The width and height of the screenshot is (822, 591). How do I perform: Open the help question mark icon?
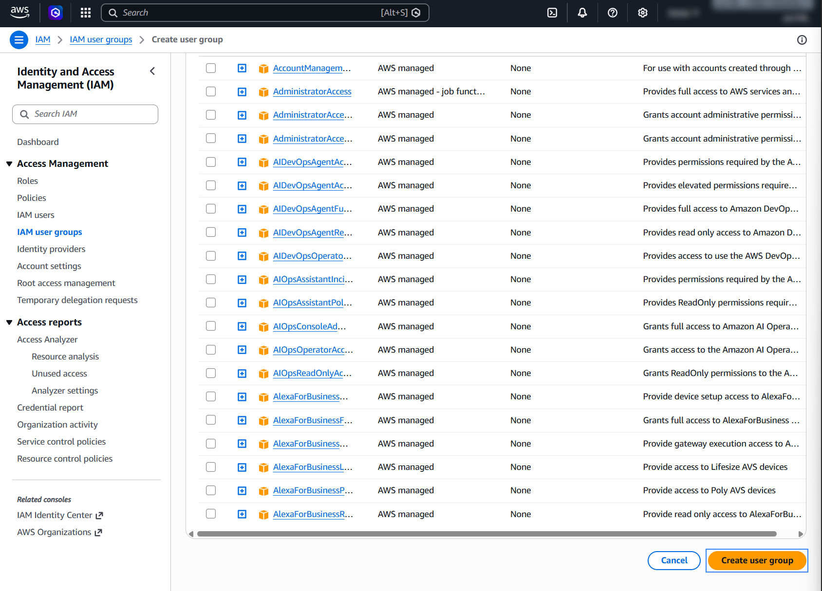pos(613,13)
